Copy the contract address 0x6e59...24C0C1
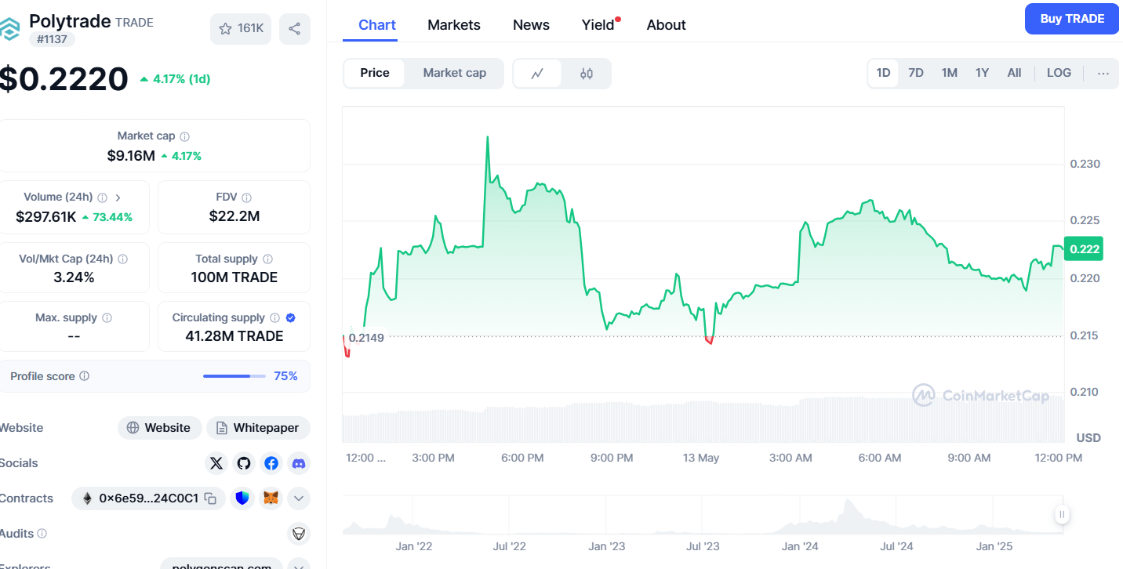This screenshot has width=1123, height=569. click(x=210, y=498)
